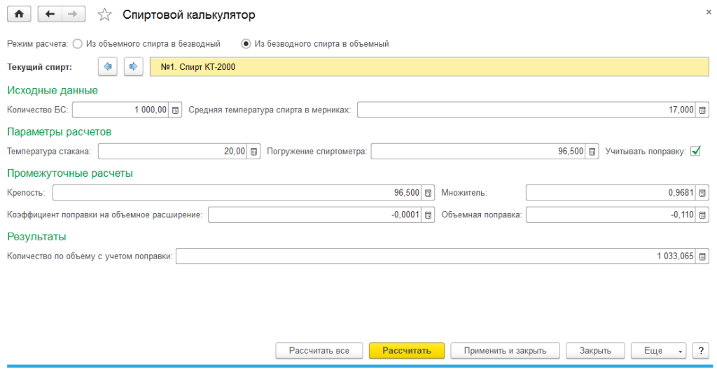Image resolution: width=717 pixels, height=371 pixels.
Task: Click the Home icon button
Action: tap(18, 14)
